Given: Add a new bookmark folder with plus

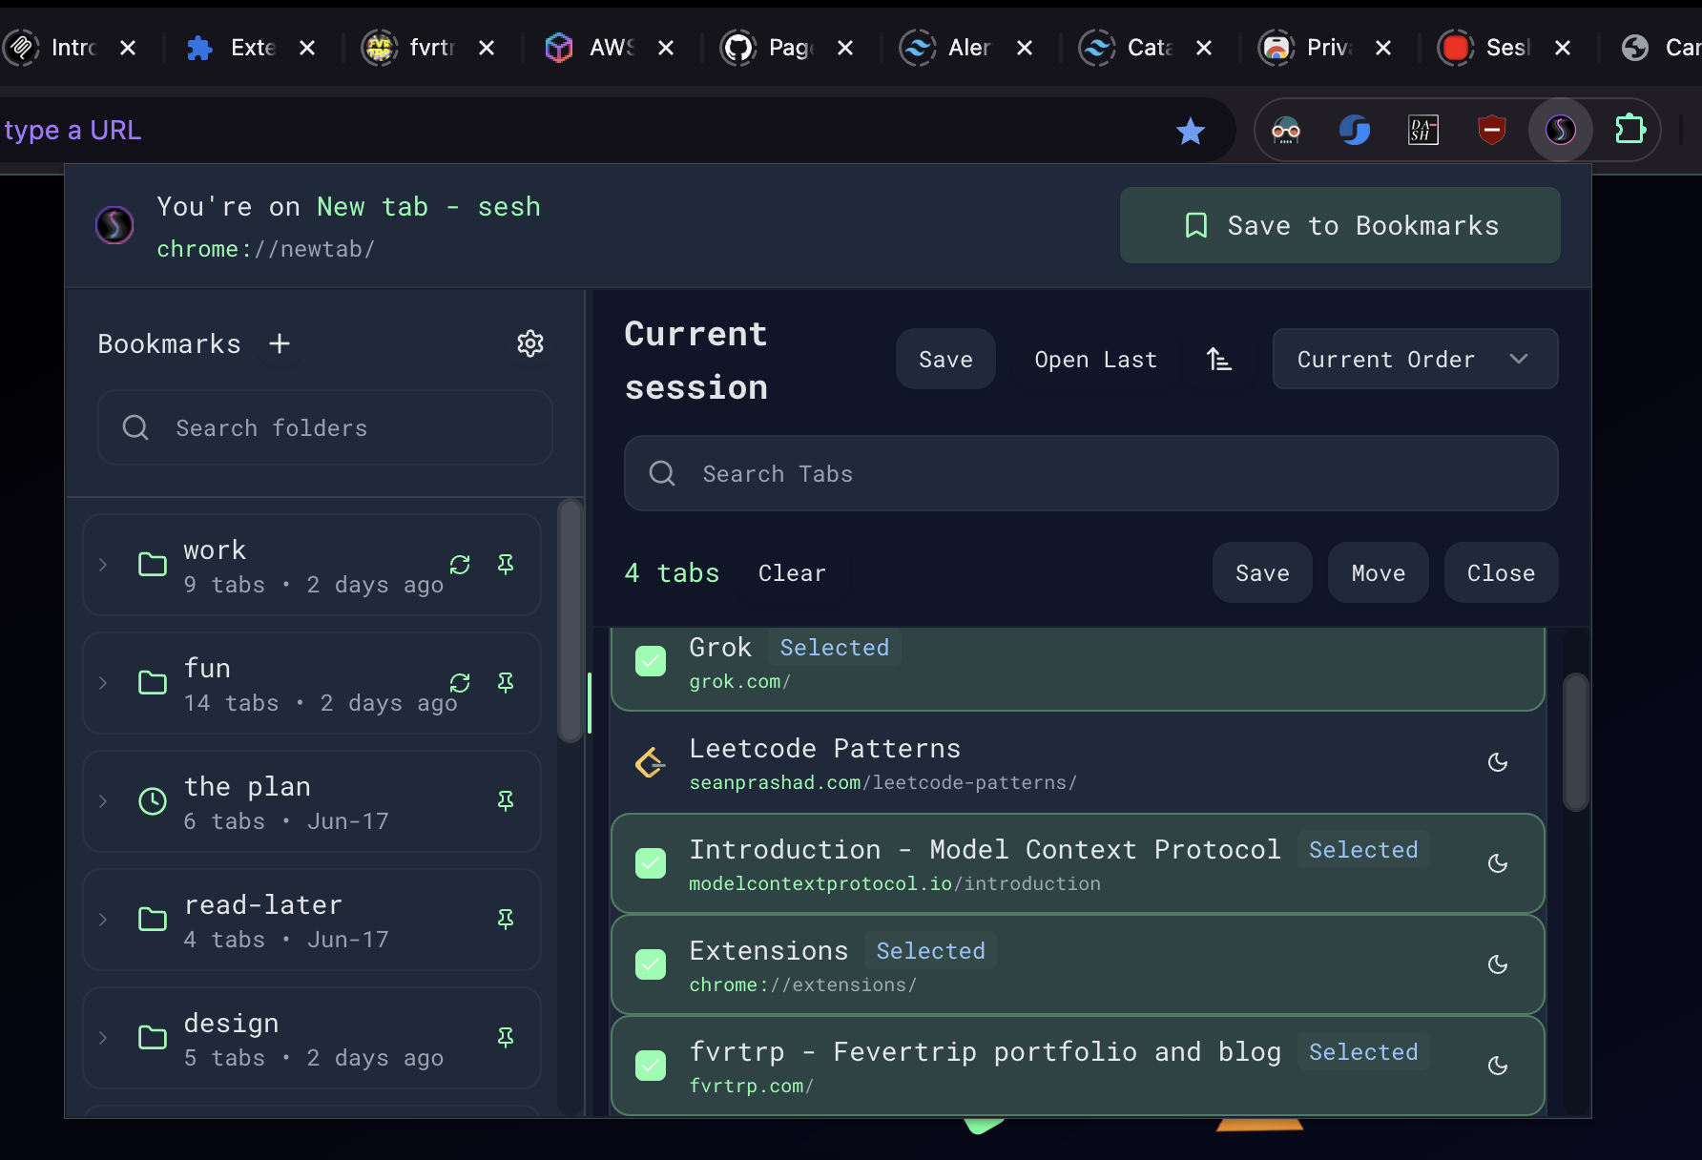Looking at the screenshot, I should (280, 343).
